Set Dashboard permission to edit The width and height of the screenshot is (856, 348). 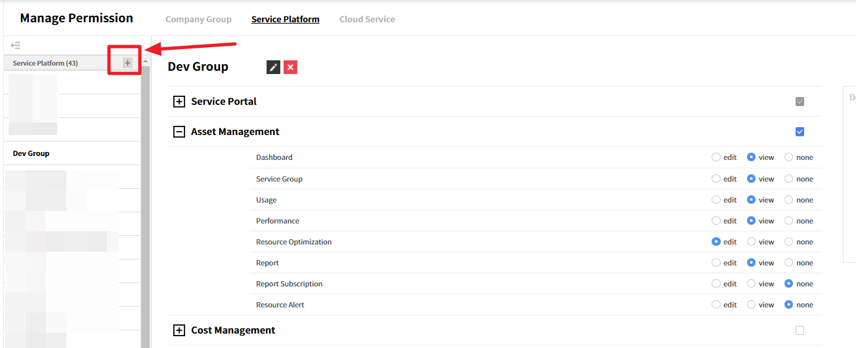click(716, 157)
